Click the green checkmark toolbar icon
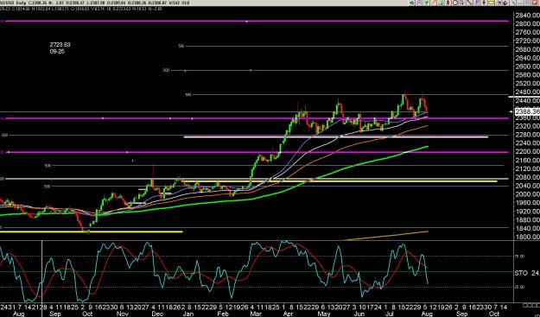 (426, 3)
